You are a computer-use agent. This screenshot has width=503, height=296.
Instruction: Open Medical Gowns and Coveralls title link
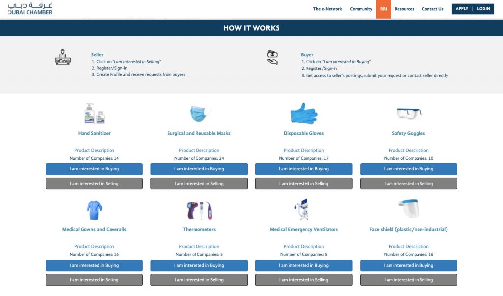pos(94,229)
